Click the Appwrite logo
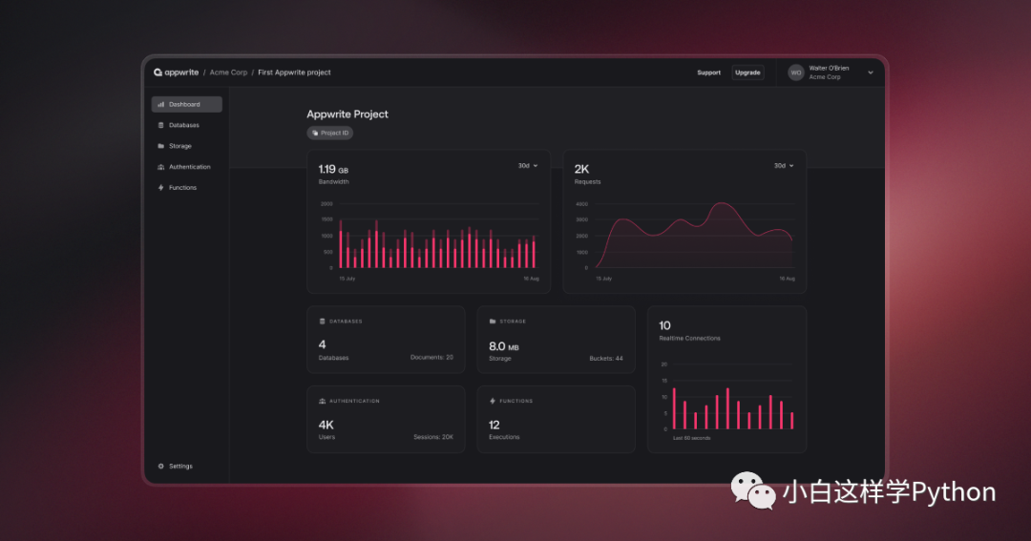 (177, 73)
